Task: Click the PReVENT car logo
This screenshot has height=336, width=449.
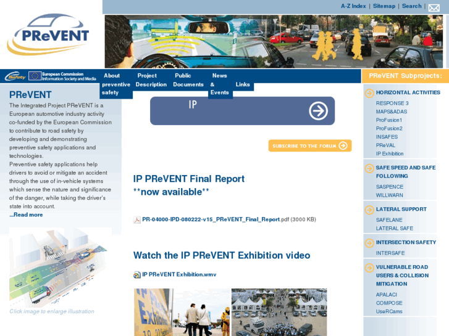Action: click(x=48, y=35)
